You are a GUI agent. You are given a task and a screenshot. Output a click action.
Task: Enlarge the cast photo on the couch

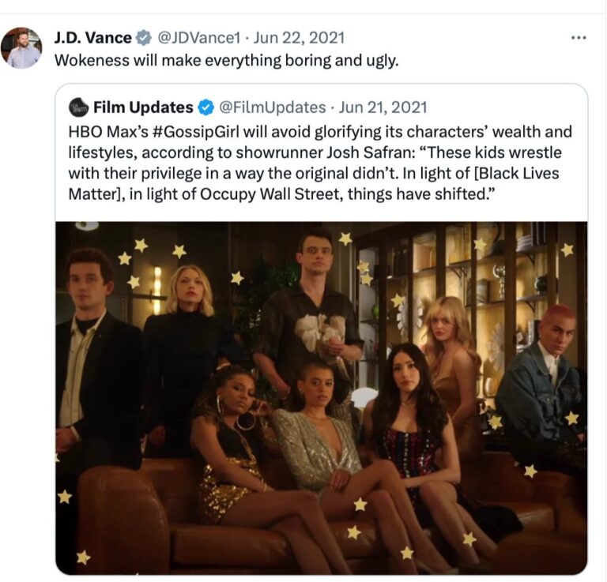coord(322,398)
